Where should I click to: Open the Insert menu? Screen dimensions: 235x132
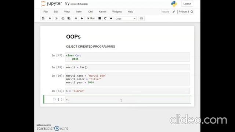(79, 12)
